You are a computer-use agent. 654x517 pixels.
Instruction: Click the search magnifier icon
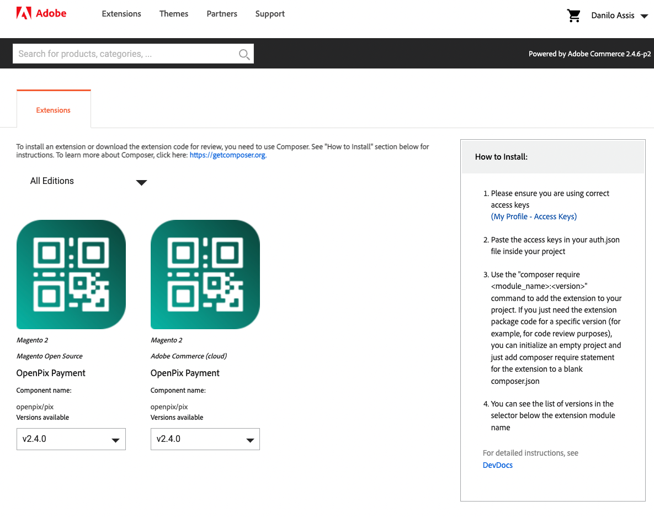243,54
